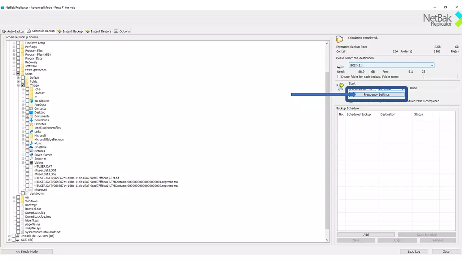Uncheck the Thiago folder checkbox
This screenshot has width=462, height=260.
23,86
